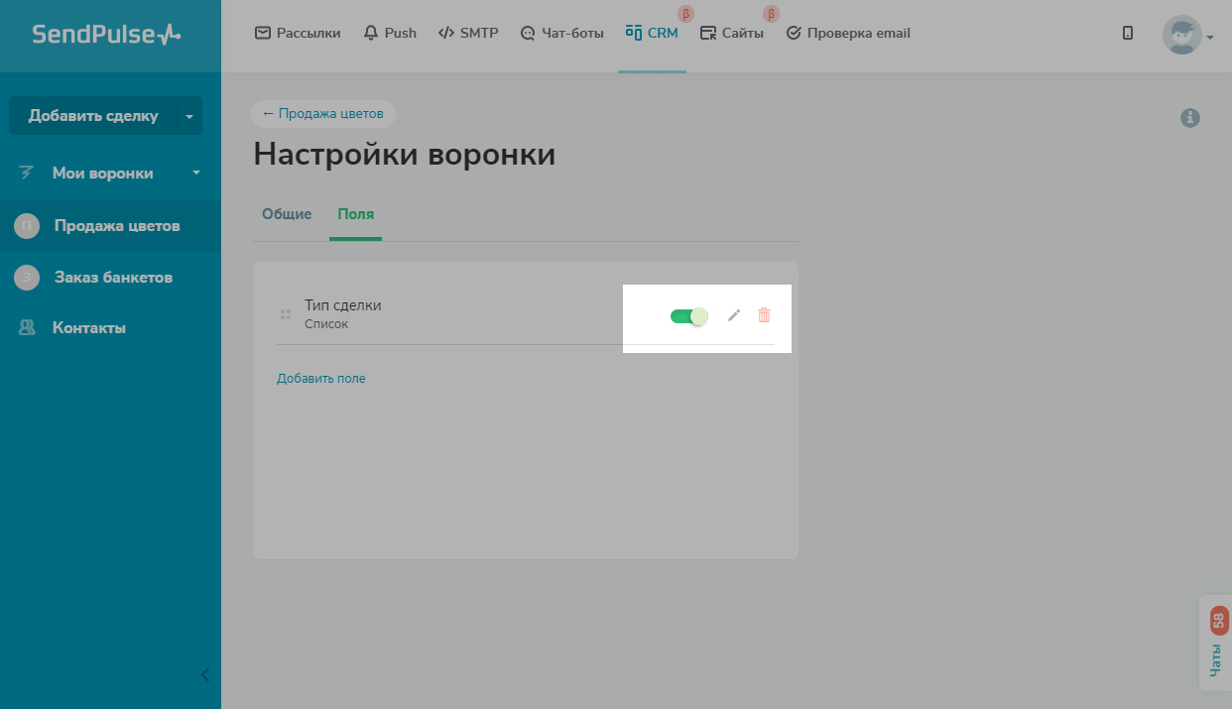
Task: Click the pencil edit icon for Тип сделки
Action: coord(734,315)
